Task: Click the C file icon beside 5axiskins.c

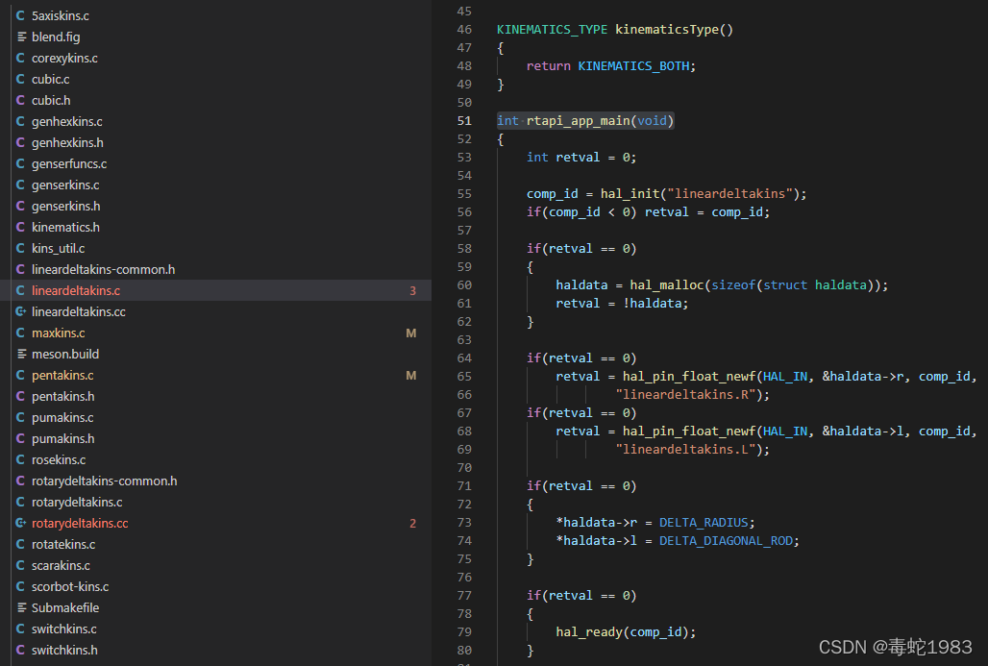Action: [21, 15]
